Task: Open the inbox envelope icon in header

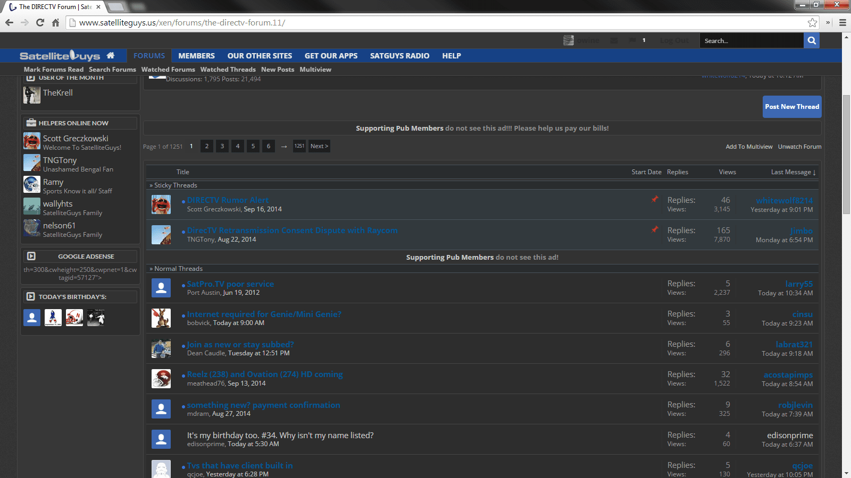Action: tap(614, 40)
